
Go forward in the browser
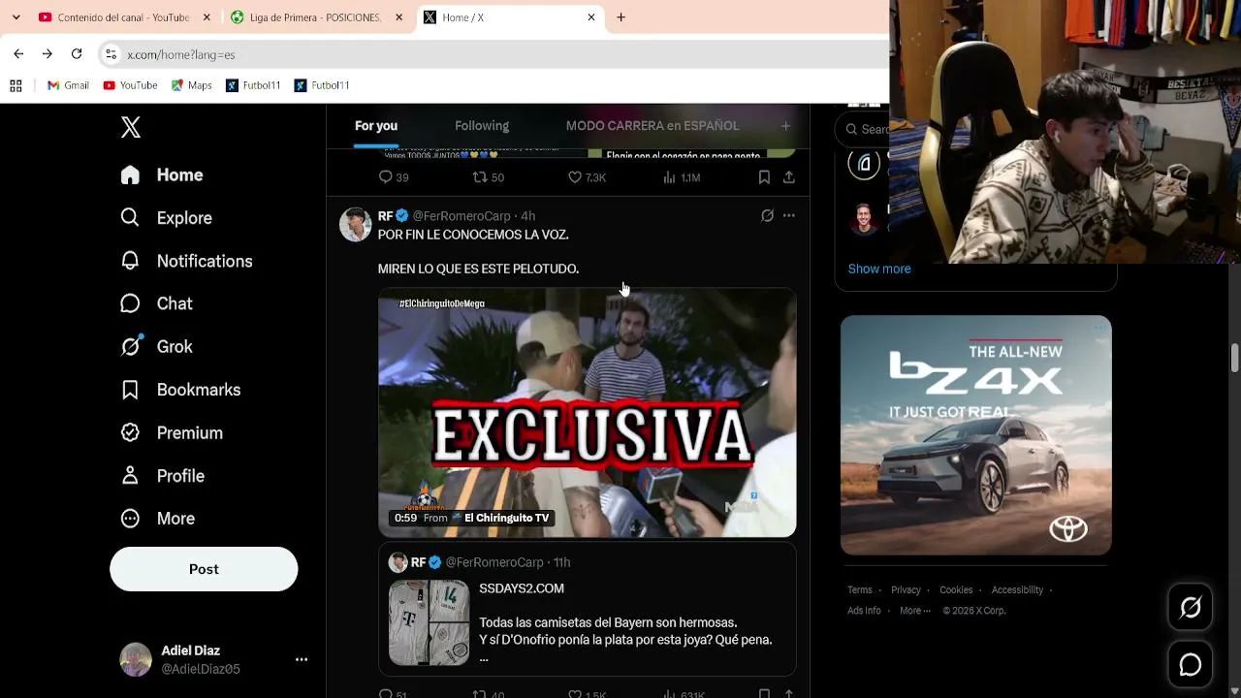47,54
